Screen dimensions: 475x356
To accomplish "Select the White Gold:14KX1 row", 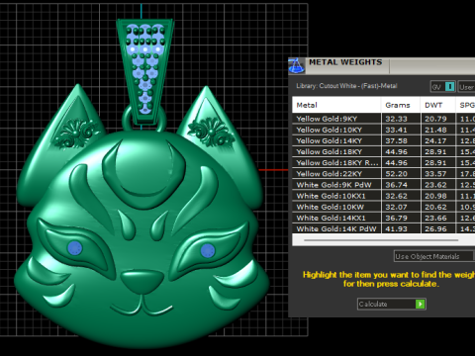I will click(x=384, y=218).
